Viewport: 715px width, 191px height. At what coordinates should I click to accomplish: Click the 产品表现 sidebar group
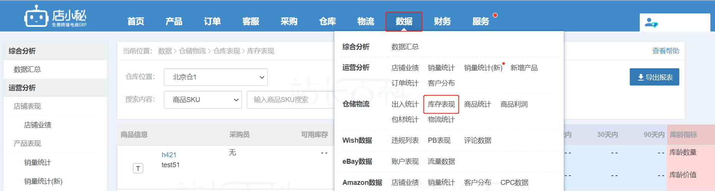[27, 143]
